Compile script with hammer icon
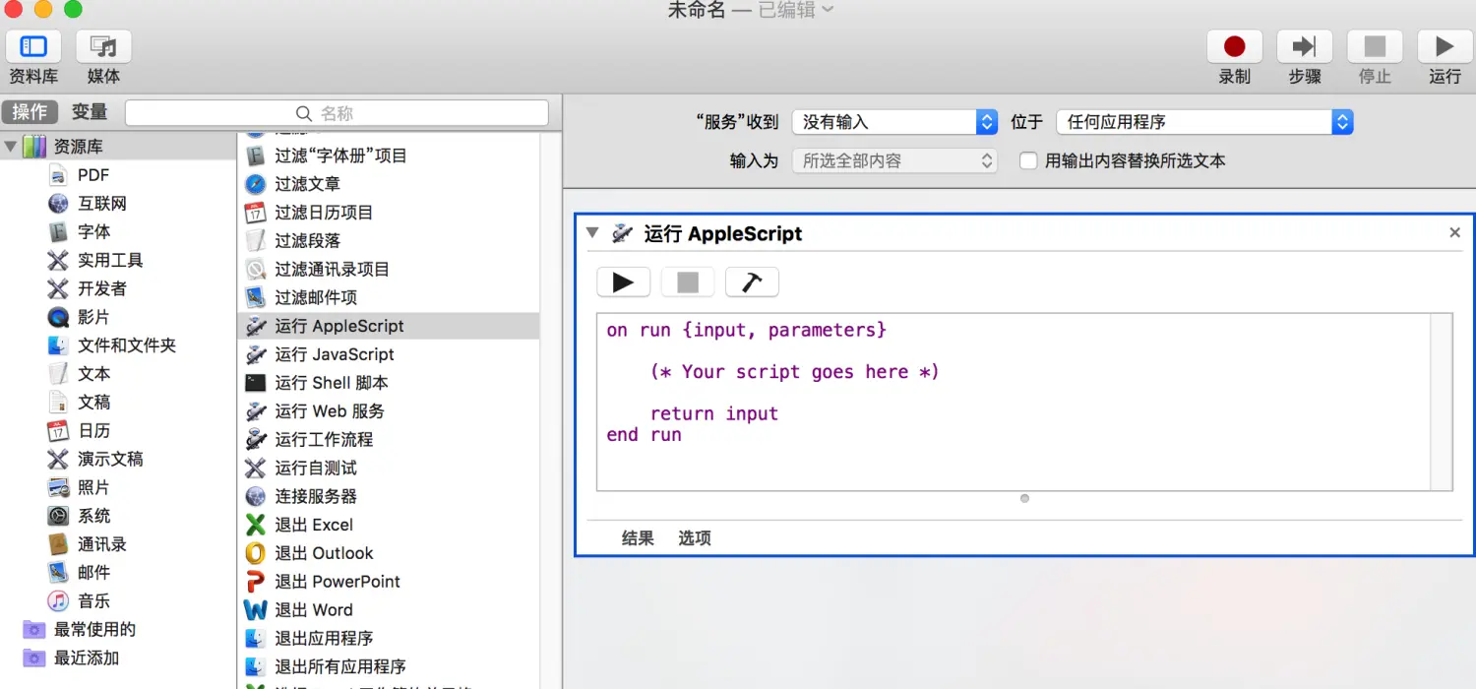The width and height of the screenshot is (1476, 689). pyautogui.click(x=752, y=282)
